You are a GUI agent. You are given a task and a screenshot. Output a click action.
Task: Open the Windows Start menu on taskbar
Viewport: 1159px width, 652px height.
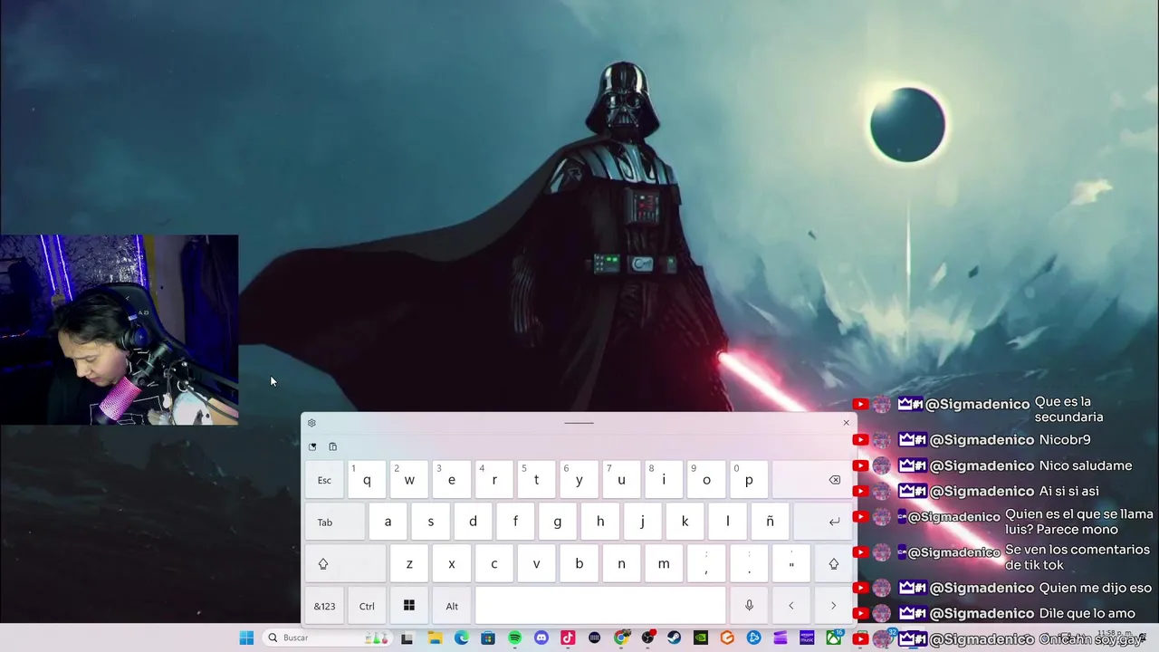(246, 638)
